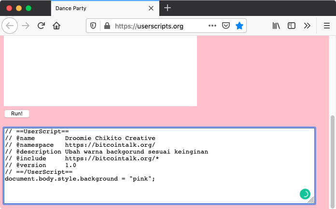Show site security info via padlock
This screenshot has height=209, width=336.
pos(107,26)
